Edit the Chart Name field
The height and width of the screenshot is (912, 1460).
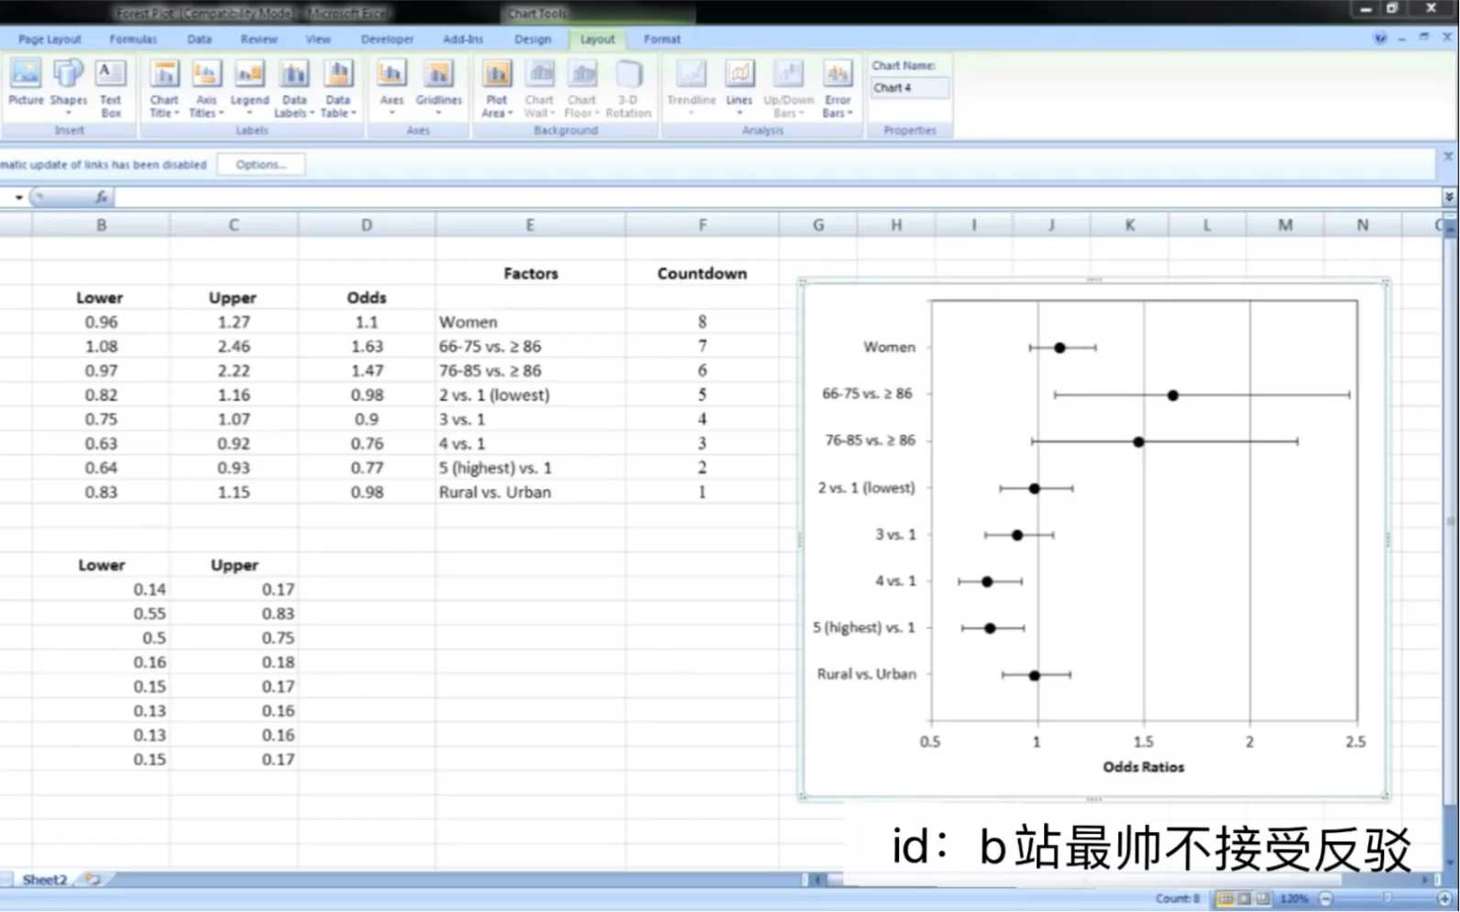tap(909, 88)
